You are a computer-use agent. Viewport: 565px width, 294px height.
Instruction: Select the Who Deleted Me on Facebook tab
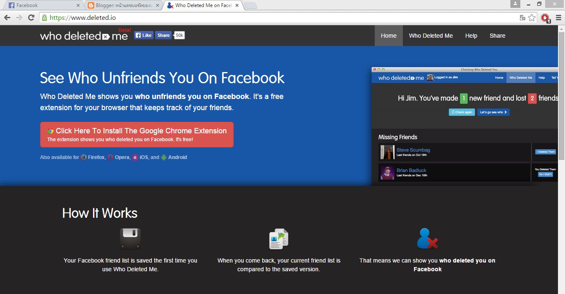(x=203, y=5)
